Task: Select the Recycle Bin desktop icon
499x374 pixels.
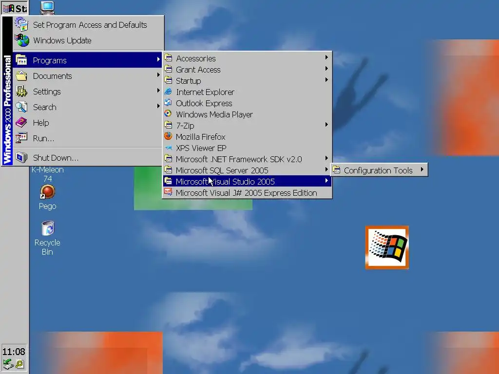Action: coord(47,238)
